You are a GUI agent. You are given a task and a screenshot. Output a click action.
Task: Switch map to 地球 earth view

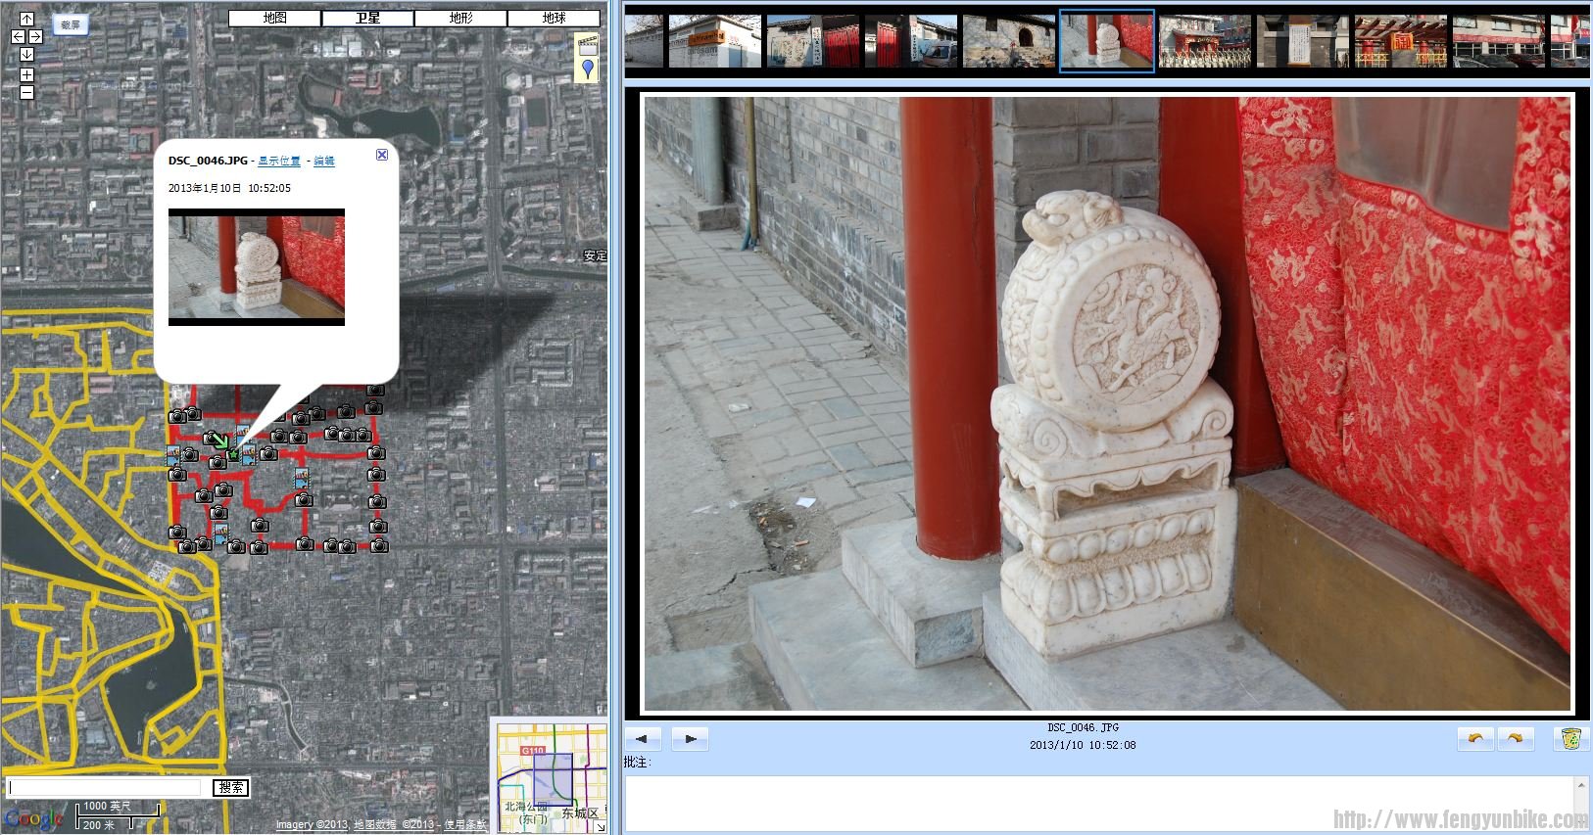554,18
